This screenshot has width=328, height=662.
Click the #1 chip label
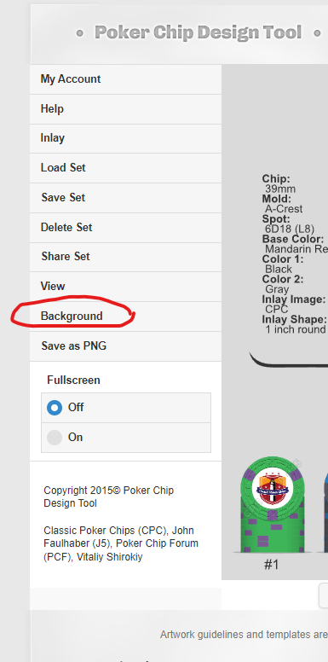272,565
